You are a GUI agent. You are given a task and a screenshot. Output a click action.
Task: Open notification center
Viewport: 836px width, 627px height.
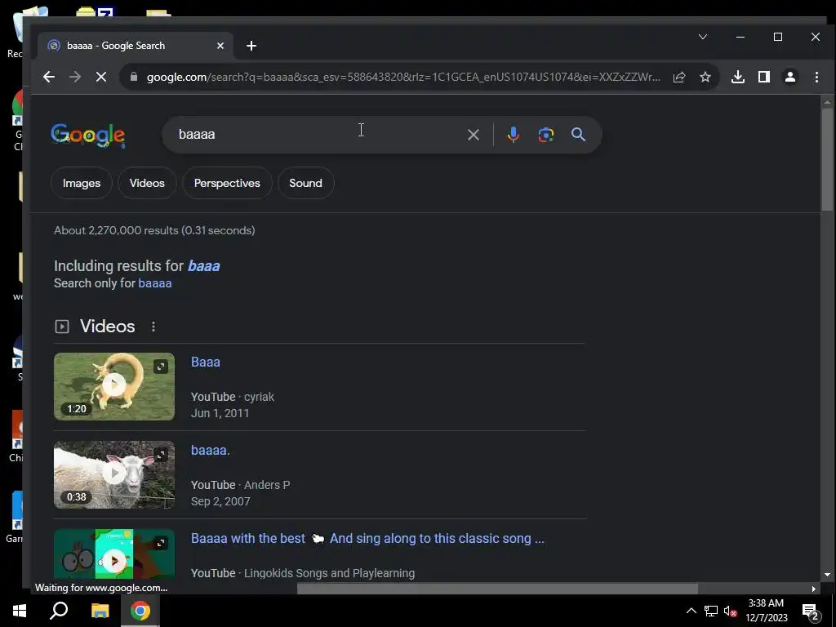coord(811,611)
